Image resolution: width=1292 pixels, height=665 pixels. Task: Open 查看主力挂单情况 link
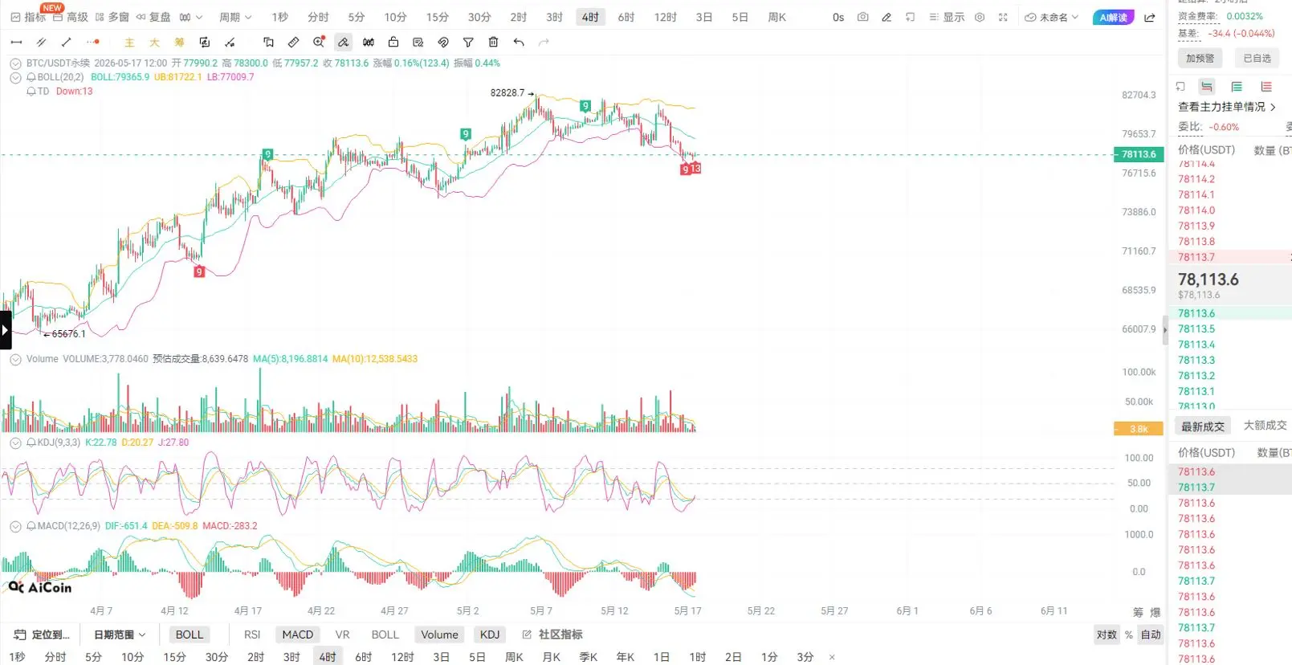(1227, 107)
